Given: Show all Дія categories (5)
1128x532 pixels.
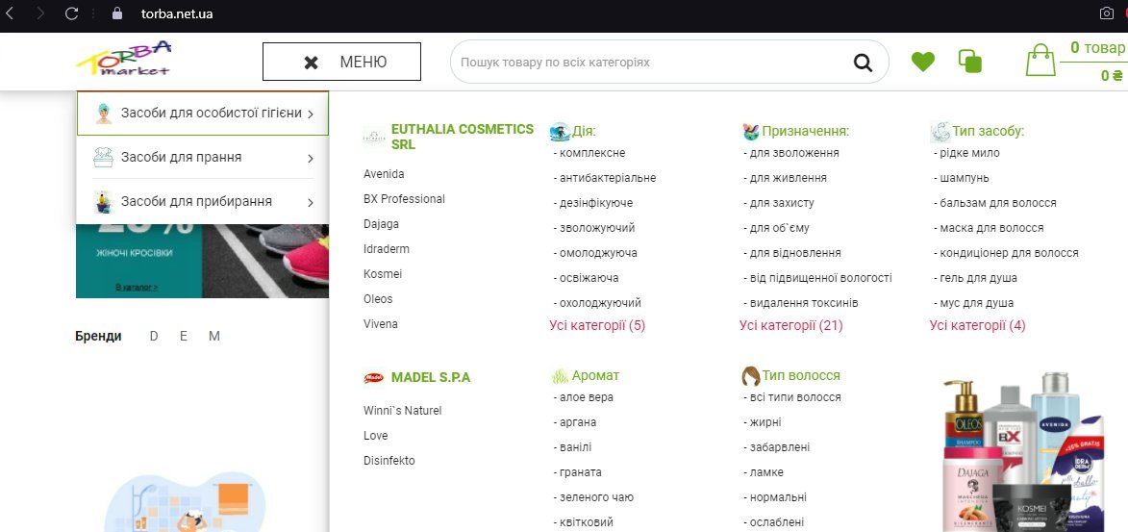Looking at the screenshot, I should (597, 325).
